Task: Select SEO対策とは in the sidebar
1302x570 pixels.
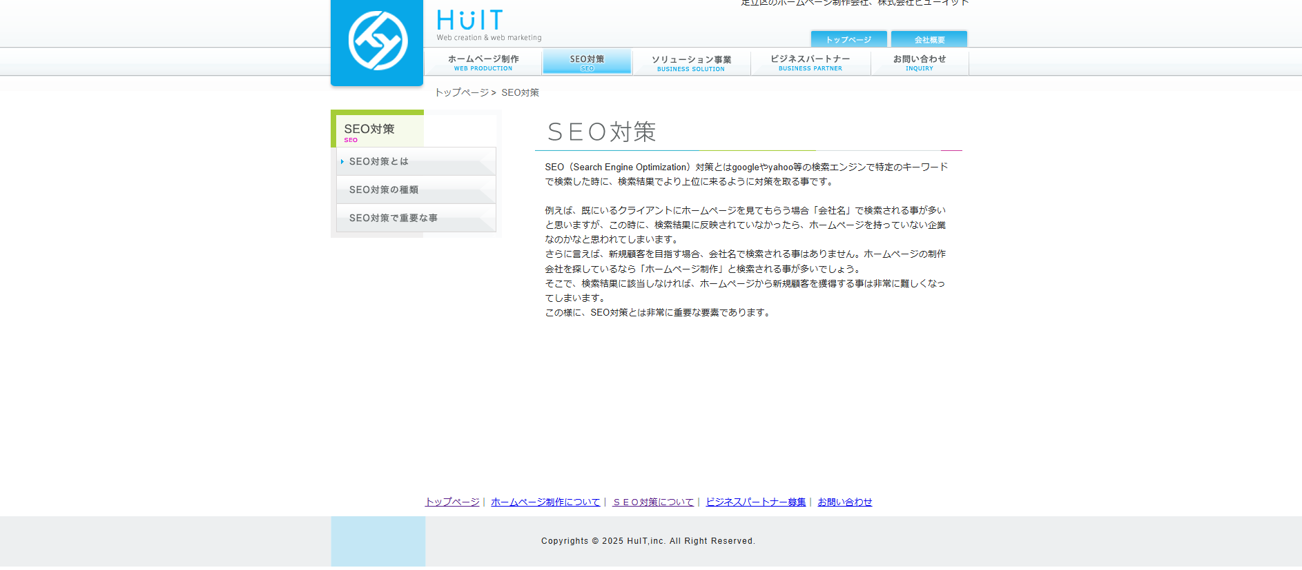Action: pos(379,161)
